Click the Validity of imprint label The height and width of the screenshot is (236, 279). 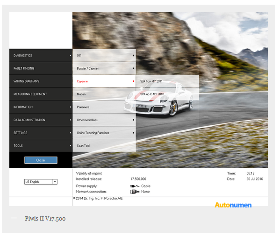click(x=89, y=173)
